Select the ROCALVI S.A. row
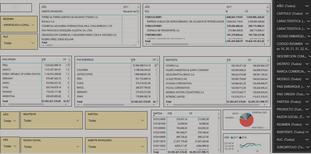Screen dimensions: 311x154 (x=89, y=21)
